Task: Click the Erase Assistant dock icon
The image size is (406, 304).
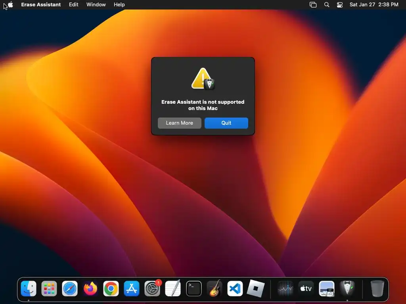Action: click(x=347, y=289)
